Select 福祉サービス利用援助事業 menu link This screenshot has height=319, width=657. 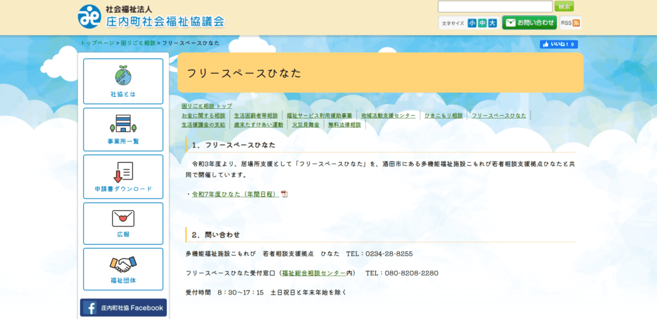(x=320, y=116)
